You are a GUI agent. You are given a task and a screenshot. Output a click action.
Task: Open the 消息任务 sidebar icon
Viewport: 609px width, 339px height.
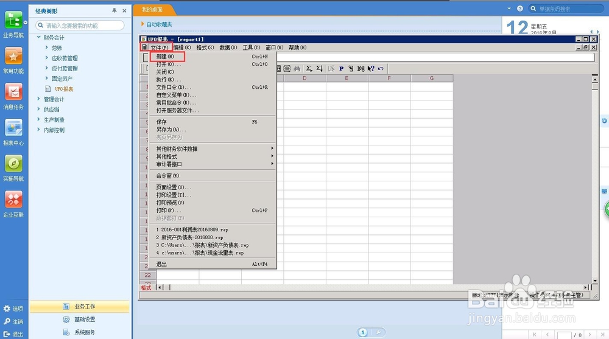pos(13,92)
